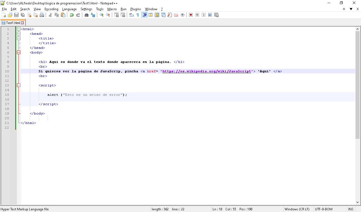Screen dimensions: 361x212
Task: Collapse the <title> fold marker on line 3
Action: 19,38
